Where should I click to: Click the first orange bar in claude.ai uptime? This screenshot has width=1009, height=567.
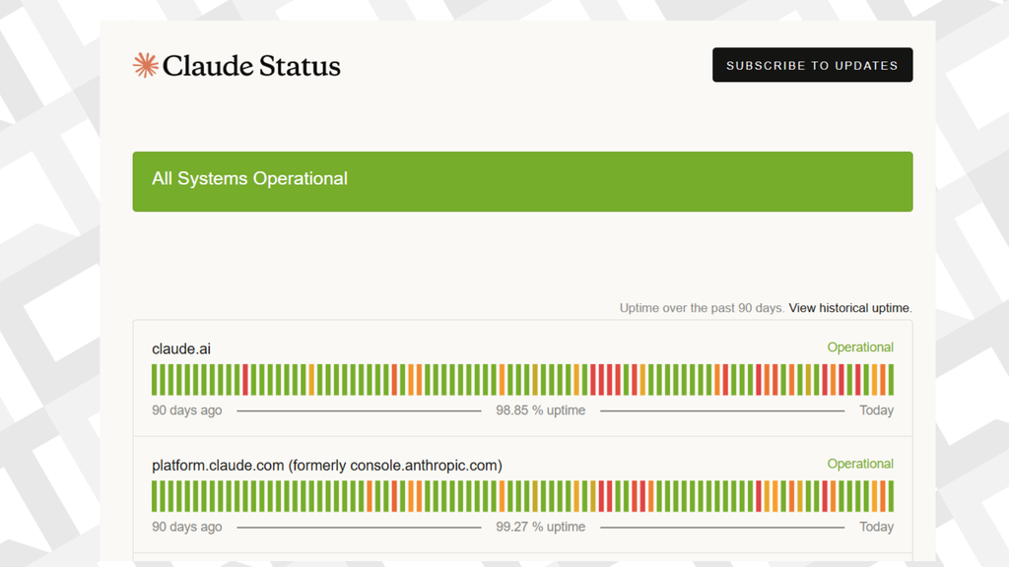(x=311, y=380)
